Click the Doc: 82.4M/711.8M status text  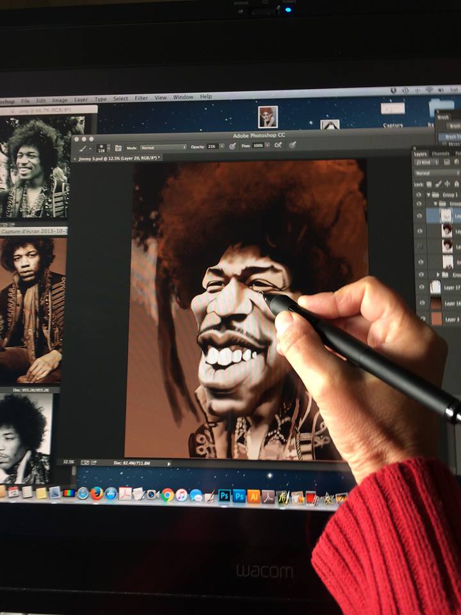(x=132, y=463)
